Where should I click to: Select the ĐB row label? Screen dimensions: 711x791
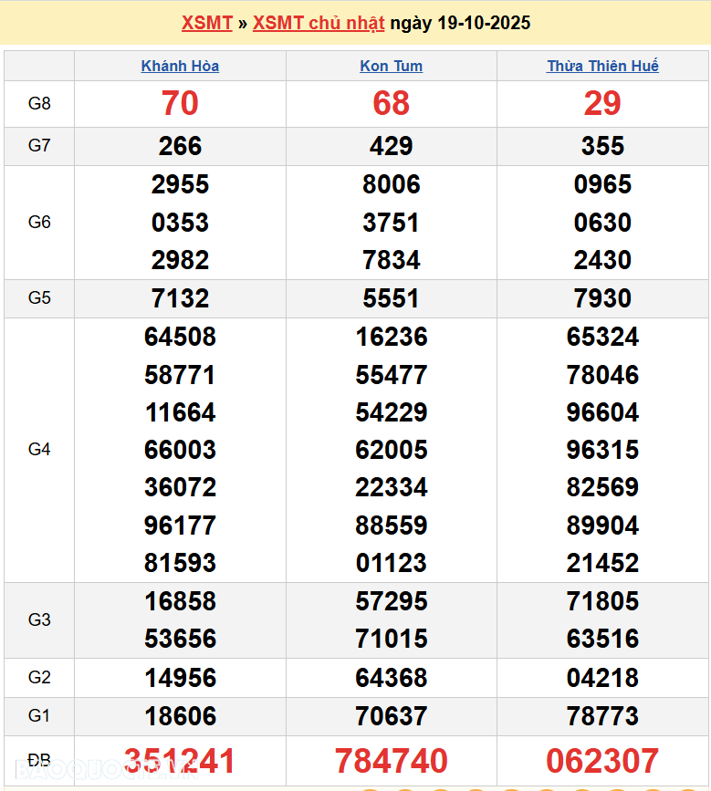click(x=39, y=761)
